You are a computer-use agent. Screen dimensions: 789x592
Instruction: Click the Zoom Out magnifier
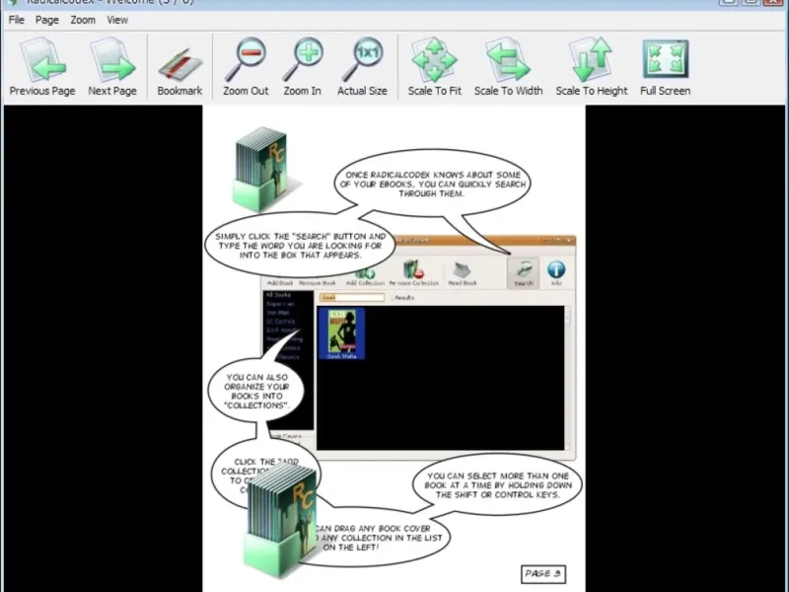[x=246, y=67]
